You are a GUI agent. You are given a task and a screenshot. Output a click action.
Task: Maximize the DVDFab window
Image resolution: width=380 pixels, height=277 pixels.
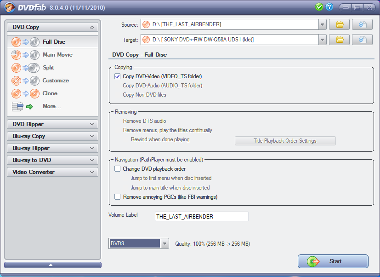click(x=357, y=7)
